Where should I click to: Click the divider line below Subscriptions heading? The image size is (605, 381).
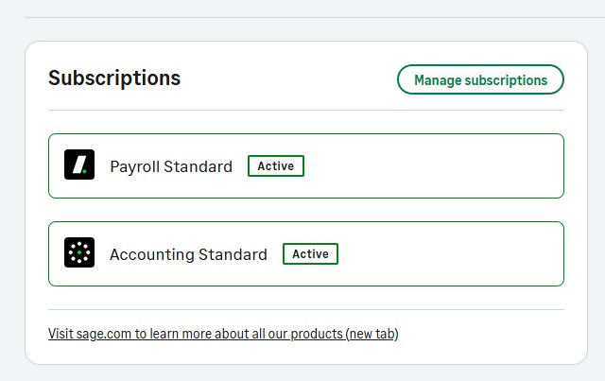pos(306,110)
